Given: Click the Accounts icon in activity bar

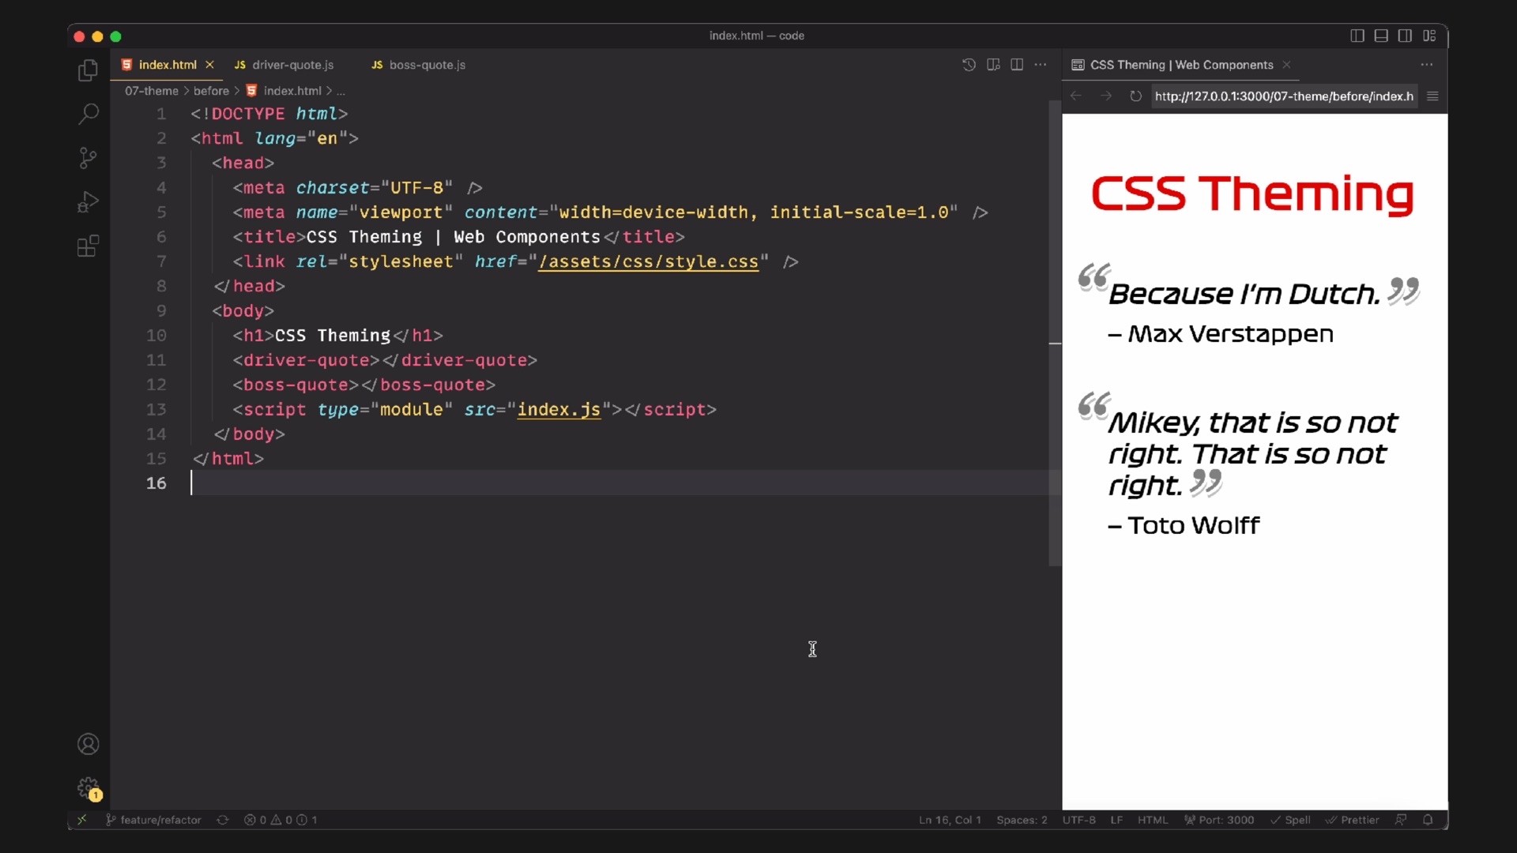Looking at the screenshot, I should (88, 744).
